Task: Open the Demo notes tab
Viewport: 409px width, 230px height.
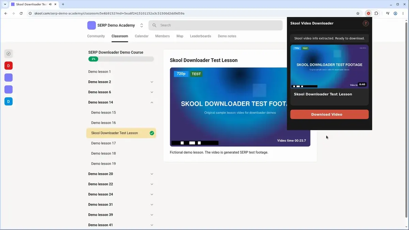Action: point(227,36)
